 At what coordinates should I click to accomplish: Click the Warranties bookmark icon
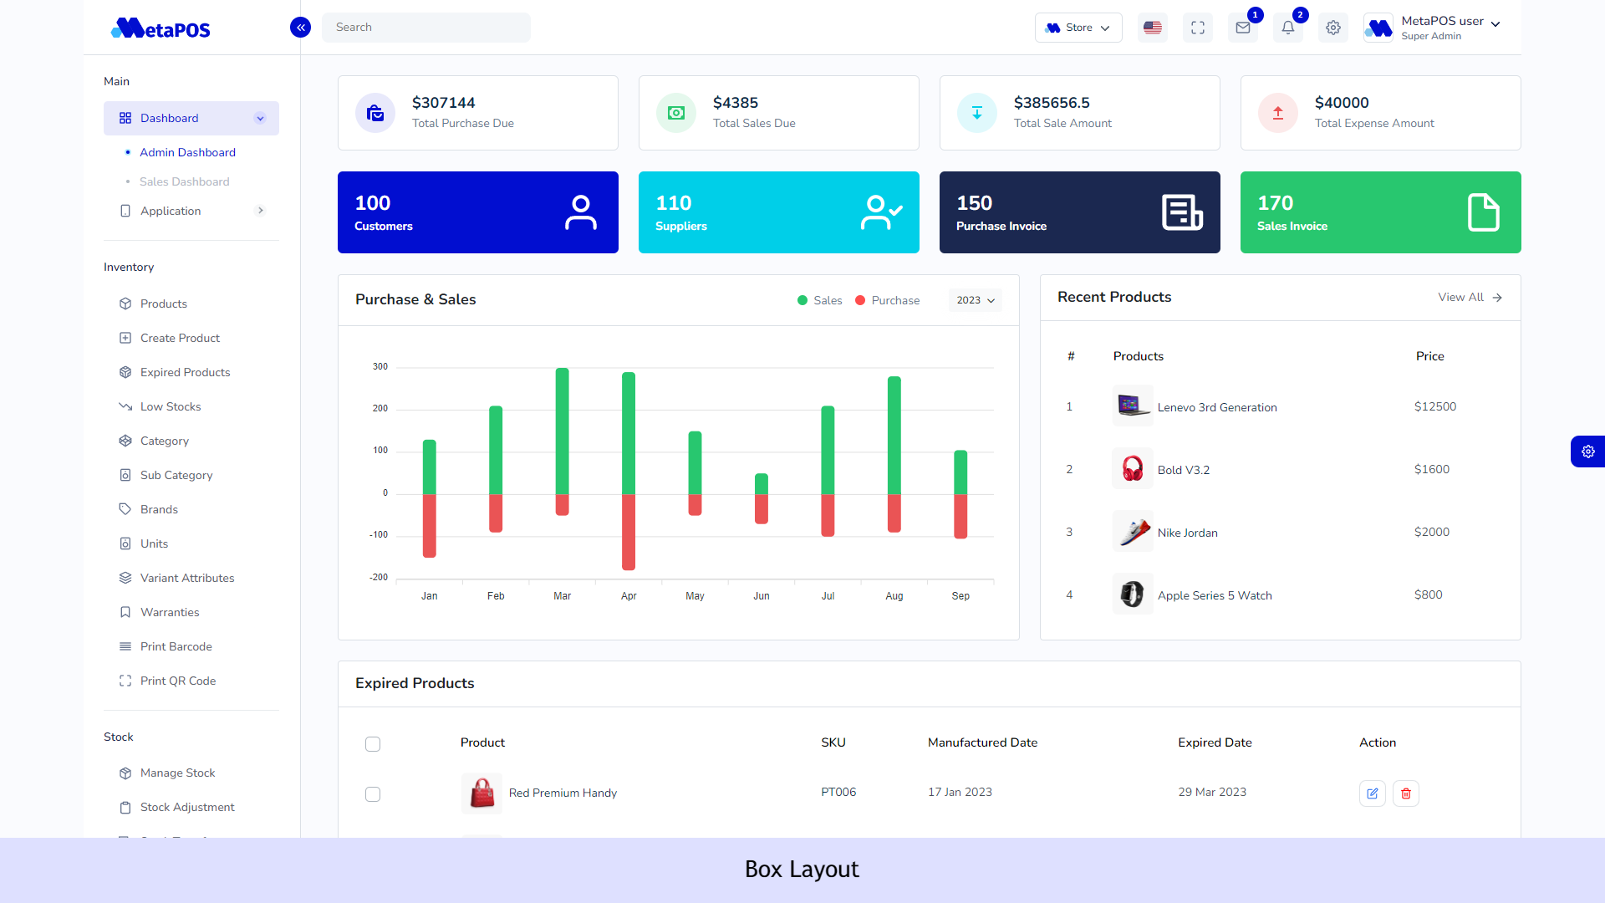pos(125,612)
